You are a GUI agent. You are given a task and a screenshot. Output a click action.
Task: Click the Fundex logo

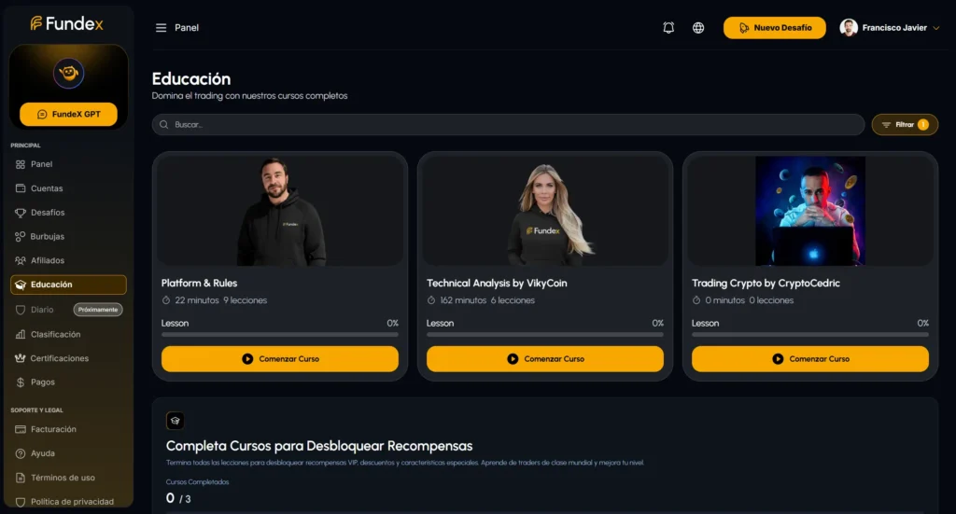point(67,23)
